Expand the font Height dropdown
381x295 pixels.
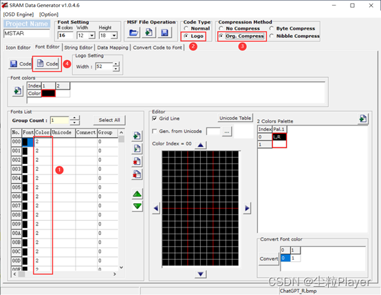[114, 36]
